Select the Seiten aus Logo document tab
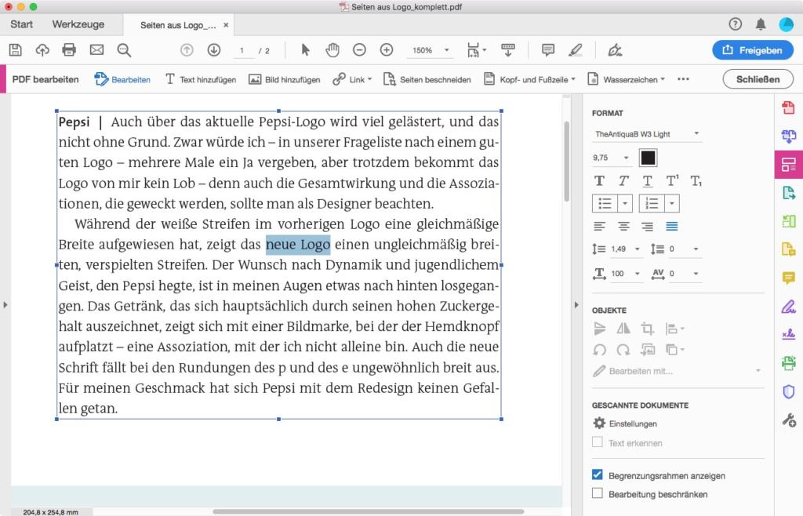 [x=178, y=25]
